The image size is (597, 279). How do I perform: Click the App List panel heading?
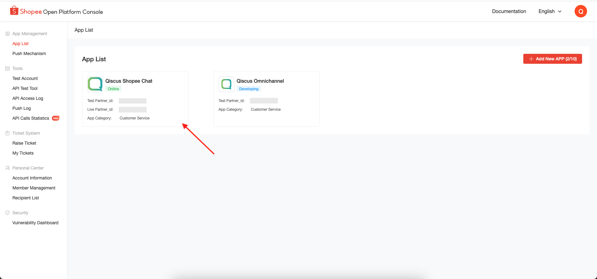pyautogui.click(x=94, y=59)
